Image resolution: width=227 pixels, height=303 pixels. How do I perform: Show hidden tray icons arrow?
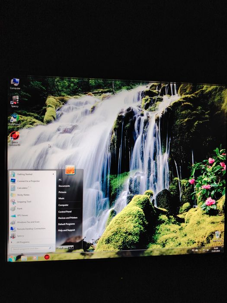200,251
